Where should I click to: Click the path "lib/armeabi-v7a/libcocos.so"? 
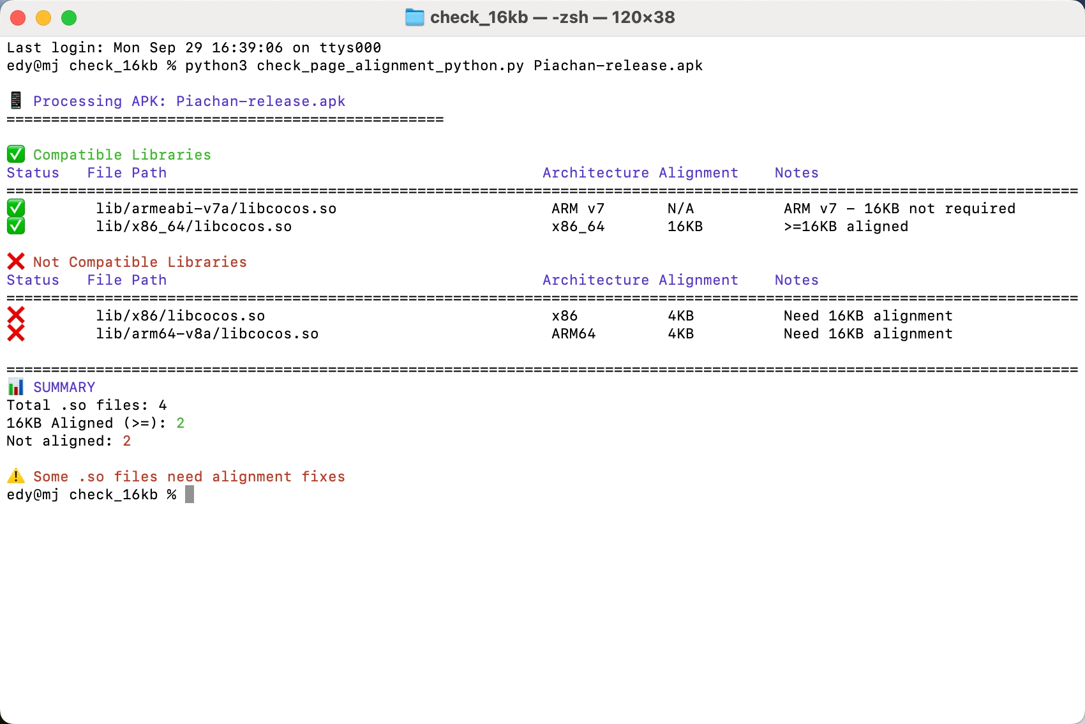pos(216,209)
